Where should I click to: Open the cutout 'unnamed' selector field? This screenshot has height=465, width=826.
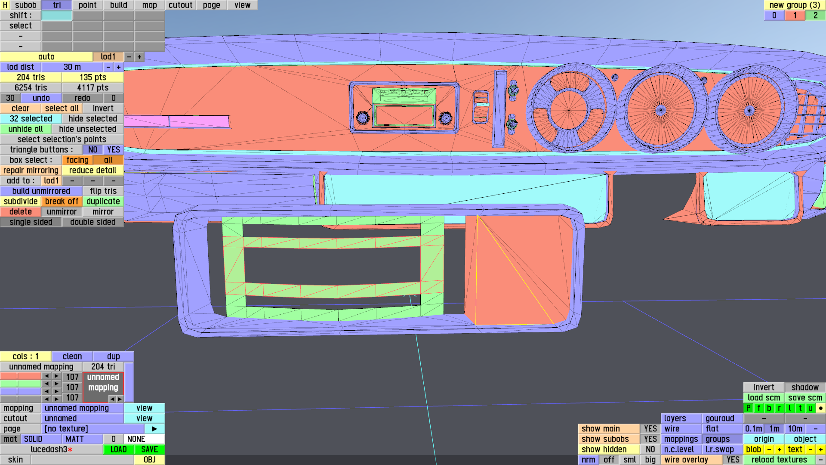[x=82, y=418]
